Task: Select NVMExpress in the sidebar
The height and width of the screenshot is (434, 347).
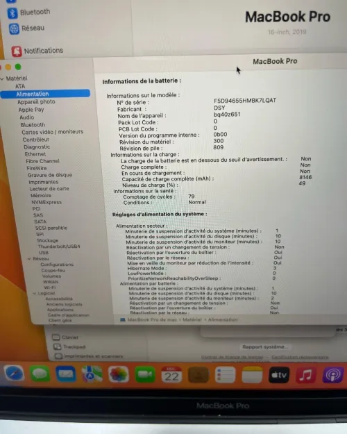Action: pyautogui.click(x=46, y=202)
